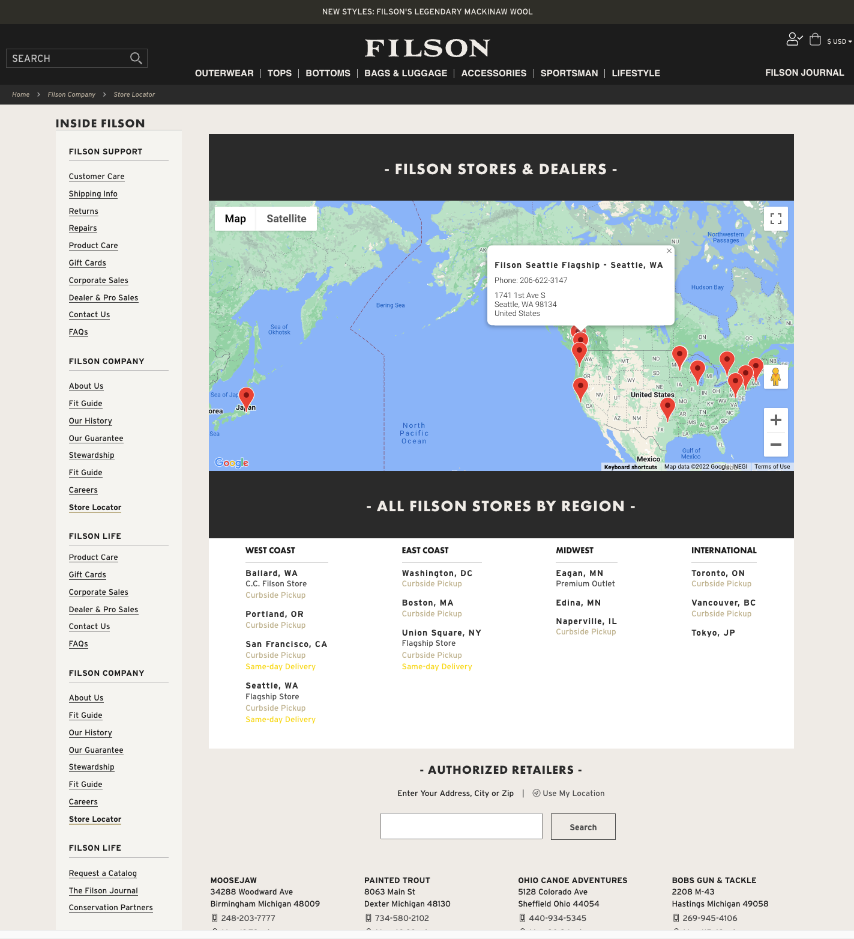Image resolution: width=854 pixels, height=939 pixels.
Task: Switch the map to Map view
Action: pyautogui.click(x=235, y=219)
